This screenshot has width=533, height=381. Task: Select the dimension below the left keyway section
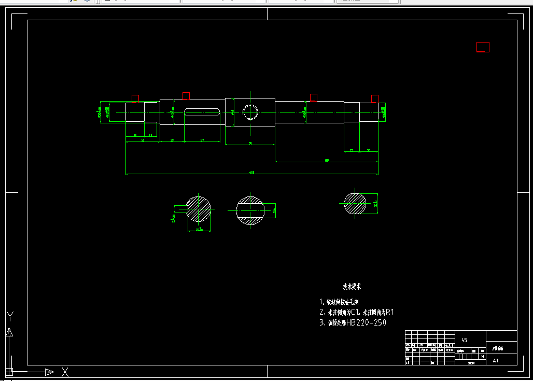click(x=199, y=230)
